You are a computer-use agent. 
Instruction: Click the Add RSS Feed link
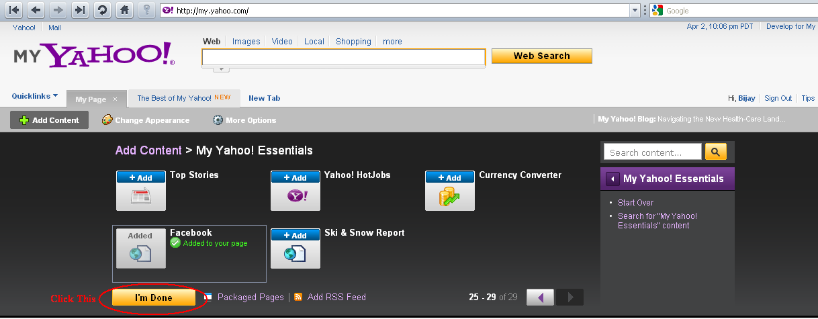[x=336, y=297]
